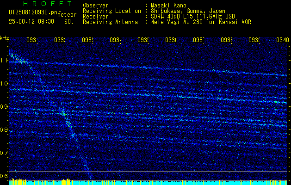Click the 0.9 frequency axis label
The height and width of the screenshot is (185, 291).
tap(4, 107)
